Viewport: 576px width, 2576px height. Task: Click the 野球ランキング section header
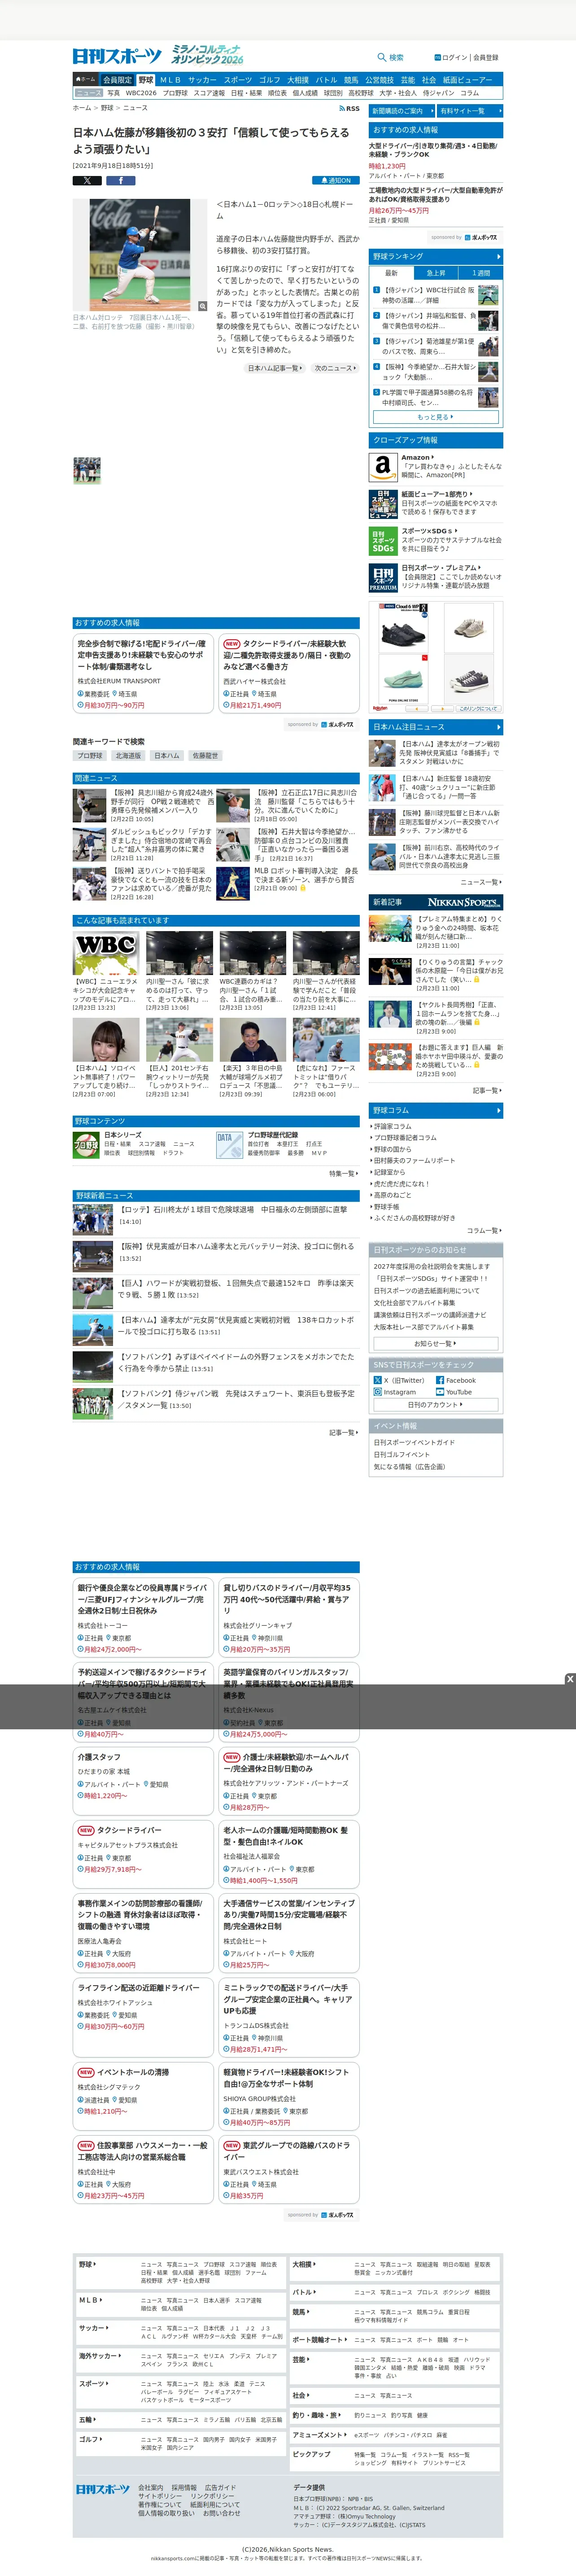point(436,257)
